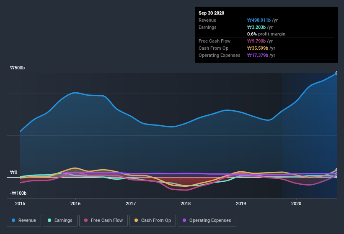Screen dimensions: 344x234
Task: Click the teal Earnings legend dot
Action: click(x=49, y=220)
